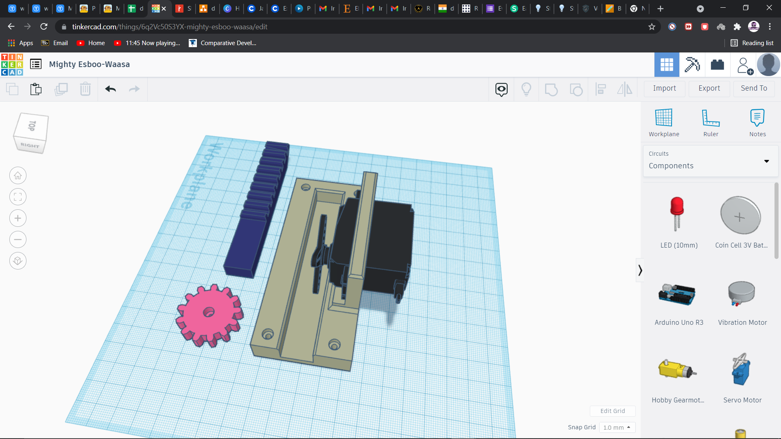Enable the fit all view toggle
Image resolution: width=781 pixels, height=439 pixels.
click(x=18, y=197)
